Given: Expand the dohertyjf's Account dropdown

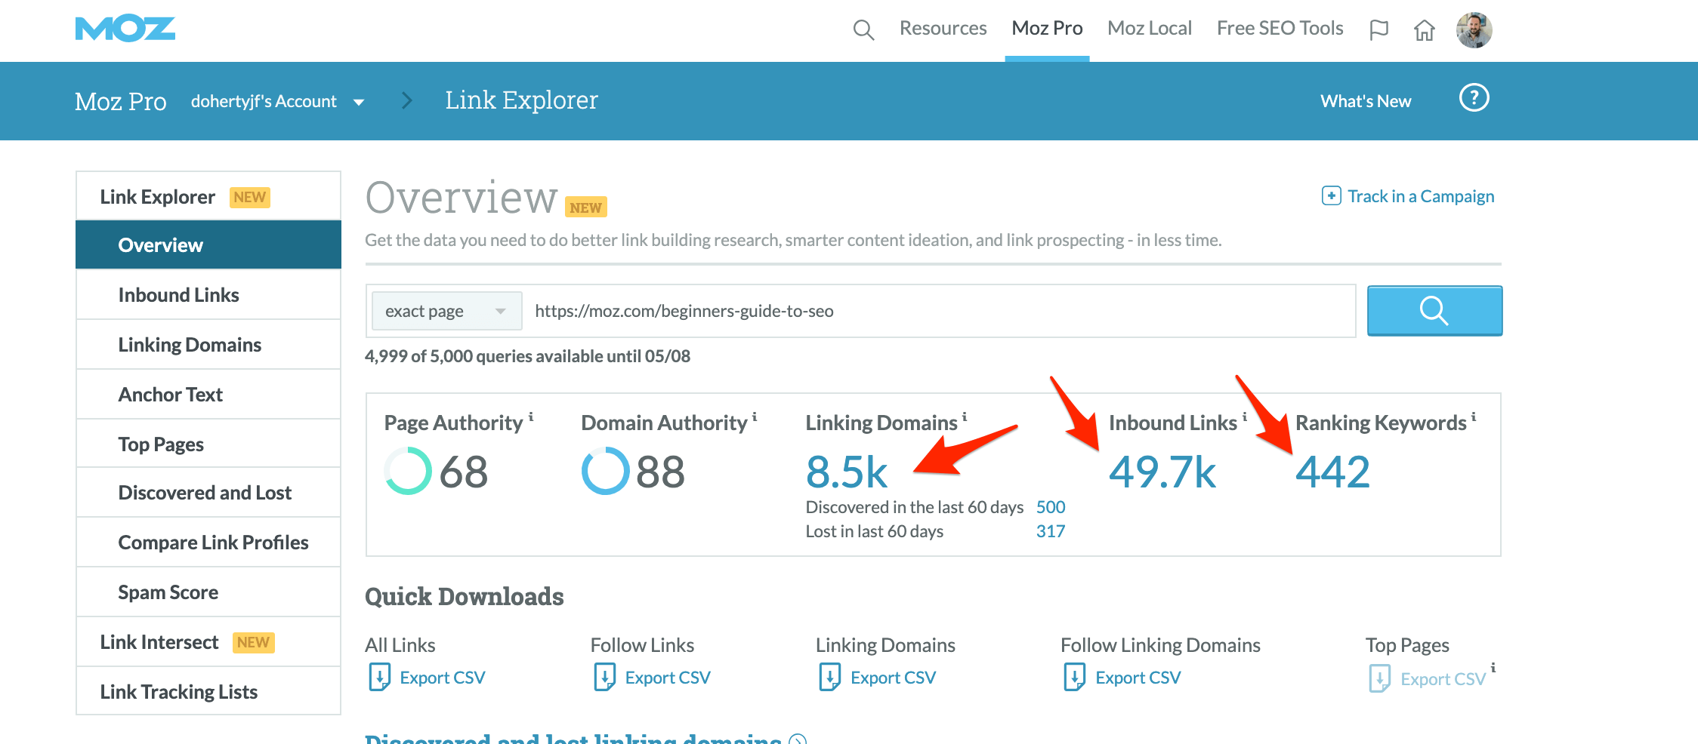Looking at the screenshot, I should click(359, 102).
